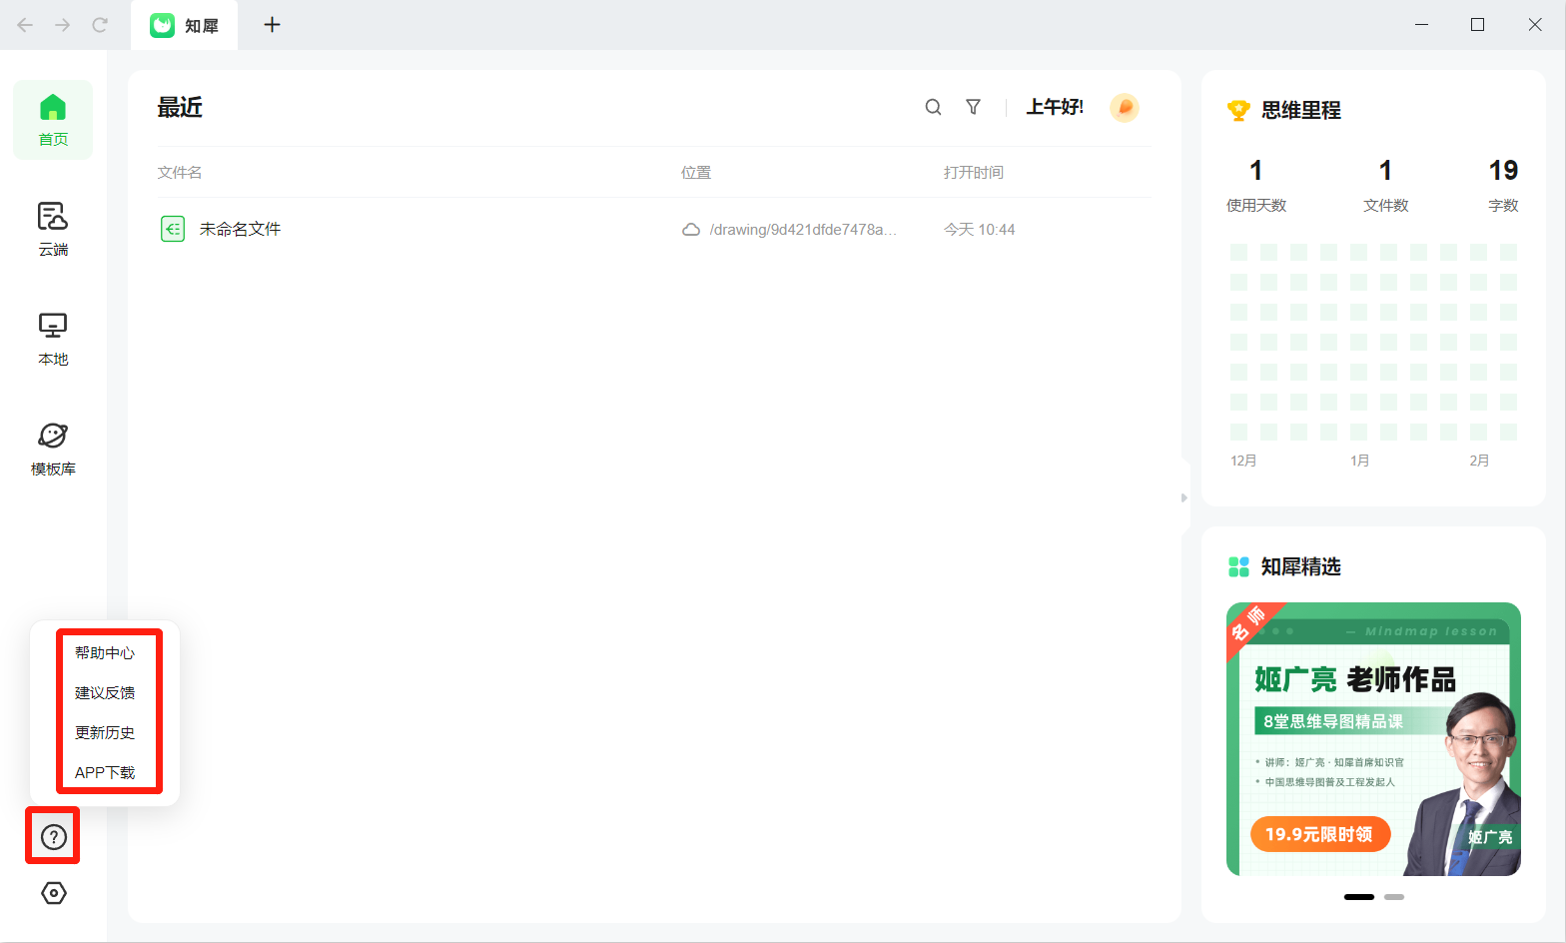Click the cloud icon beside the drawing path

click(690, 230)
